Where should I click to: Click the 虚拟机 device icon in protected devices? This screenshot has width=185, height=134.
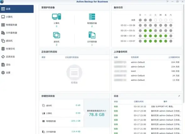[57, 35]
